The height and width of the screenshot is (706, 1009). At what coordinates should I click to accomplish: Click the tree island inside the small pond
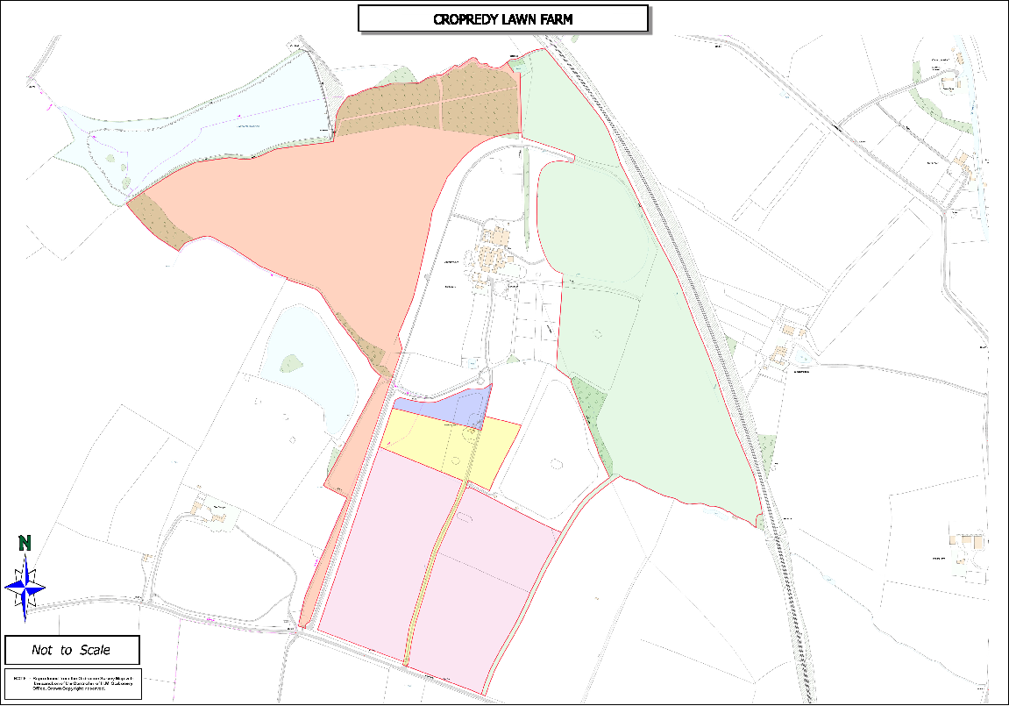tap(290, 361)
